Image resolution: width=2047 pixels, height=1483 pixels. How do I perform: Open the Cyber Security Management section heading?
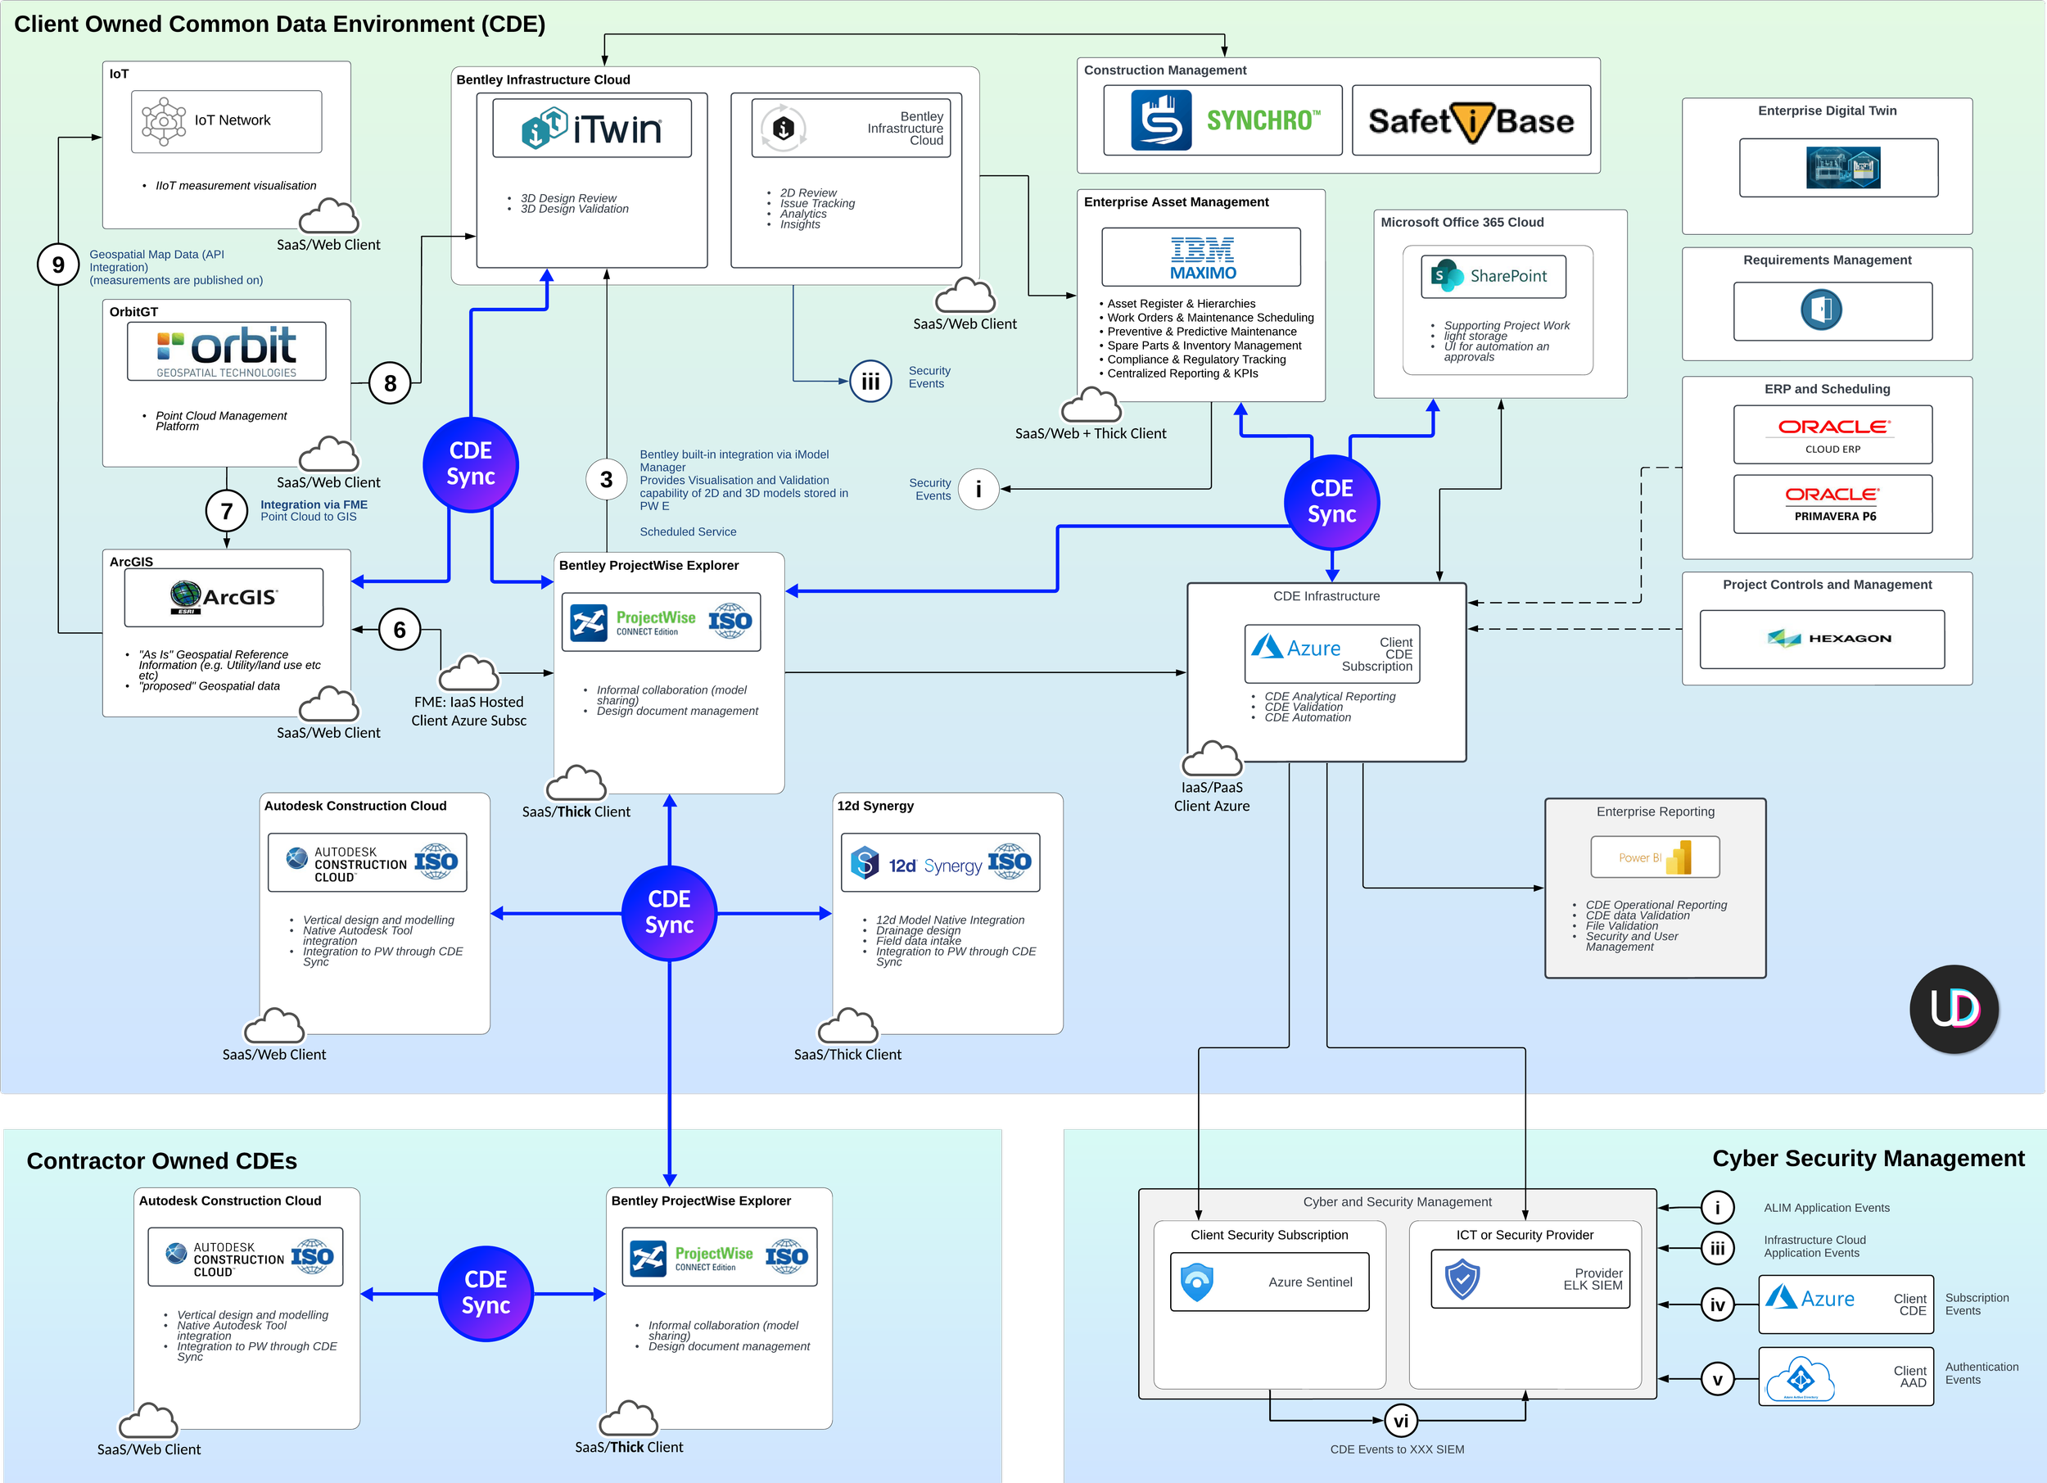pyautogui.click(x=1869, y=1158)
